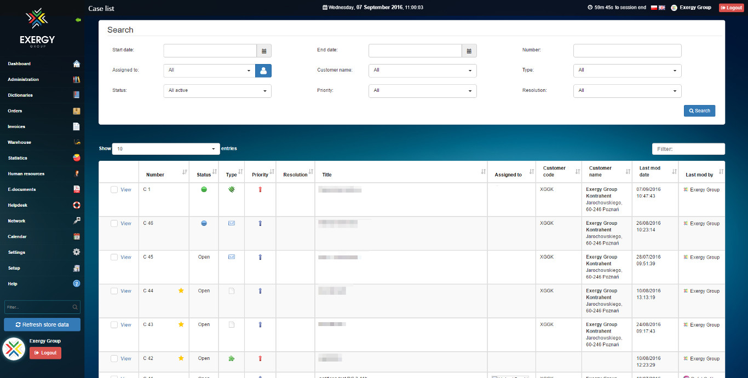This screenshot has width=748, height=378.
Task: Click the star icon on case C 43
Action: pyautogui.click(x=181, y=324)
